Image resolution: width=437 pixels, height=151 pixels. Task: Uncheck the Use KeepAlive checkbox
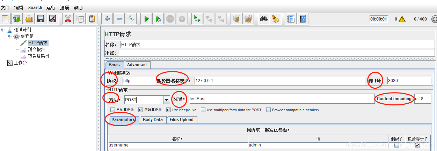click(169, 110)
